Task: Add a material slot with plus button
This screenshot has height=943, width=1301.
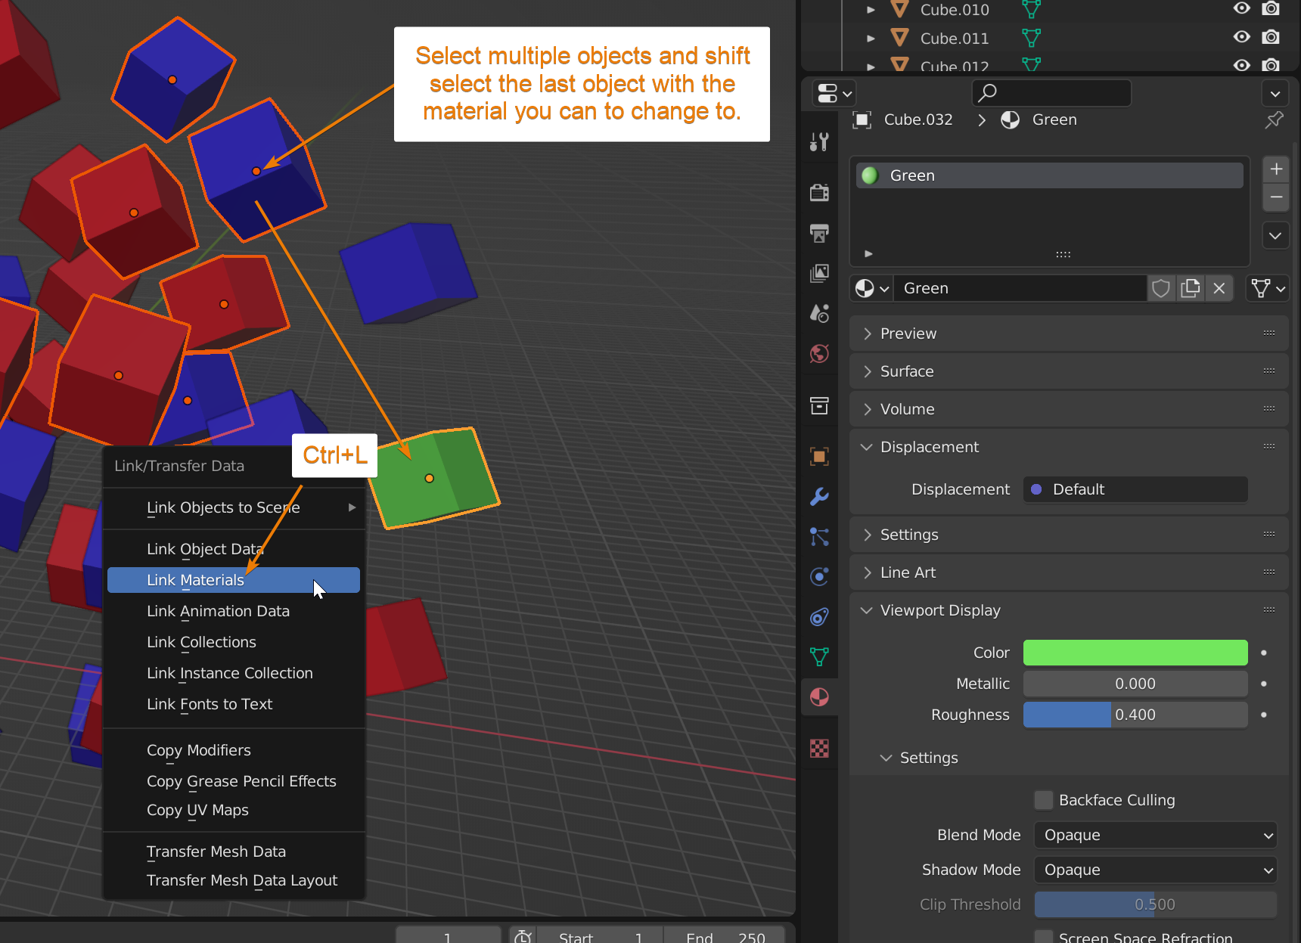Action: [1276, 169]
